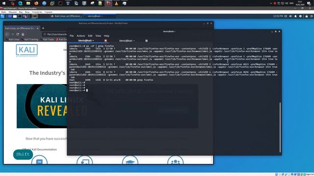
Task: Click the terminal vertical scrollbar
Action: point(280,128)
